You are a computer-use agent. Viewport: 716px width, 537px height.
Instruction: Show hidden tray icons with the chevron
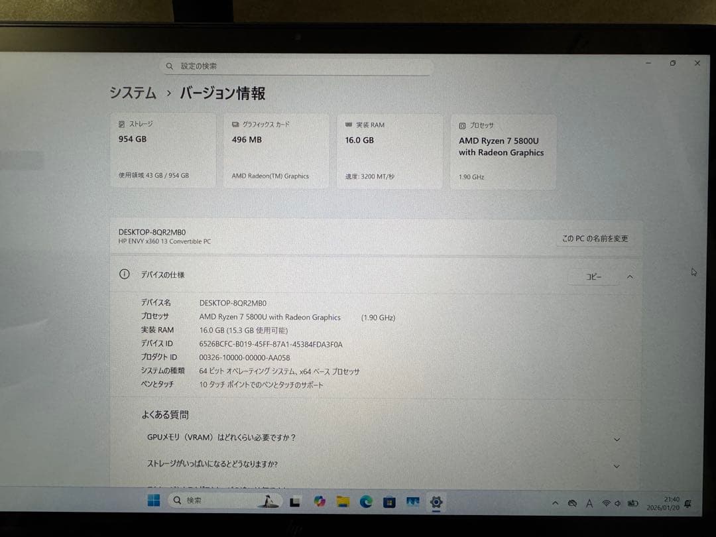pyautogui.click(x=556, y=503)
